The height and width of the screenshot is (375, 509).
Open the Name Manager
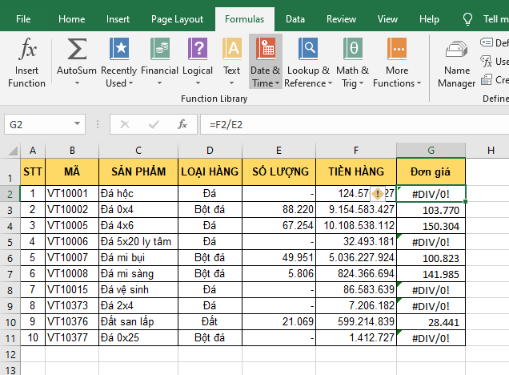tap(457, 62)
